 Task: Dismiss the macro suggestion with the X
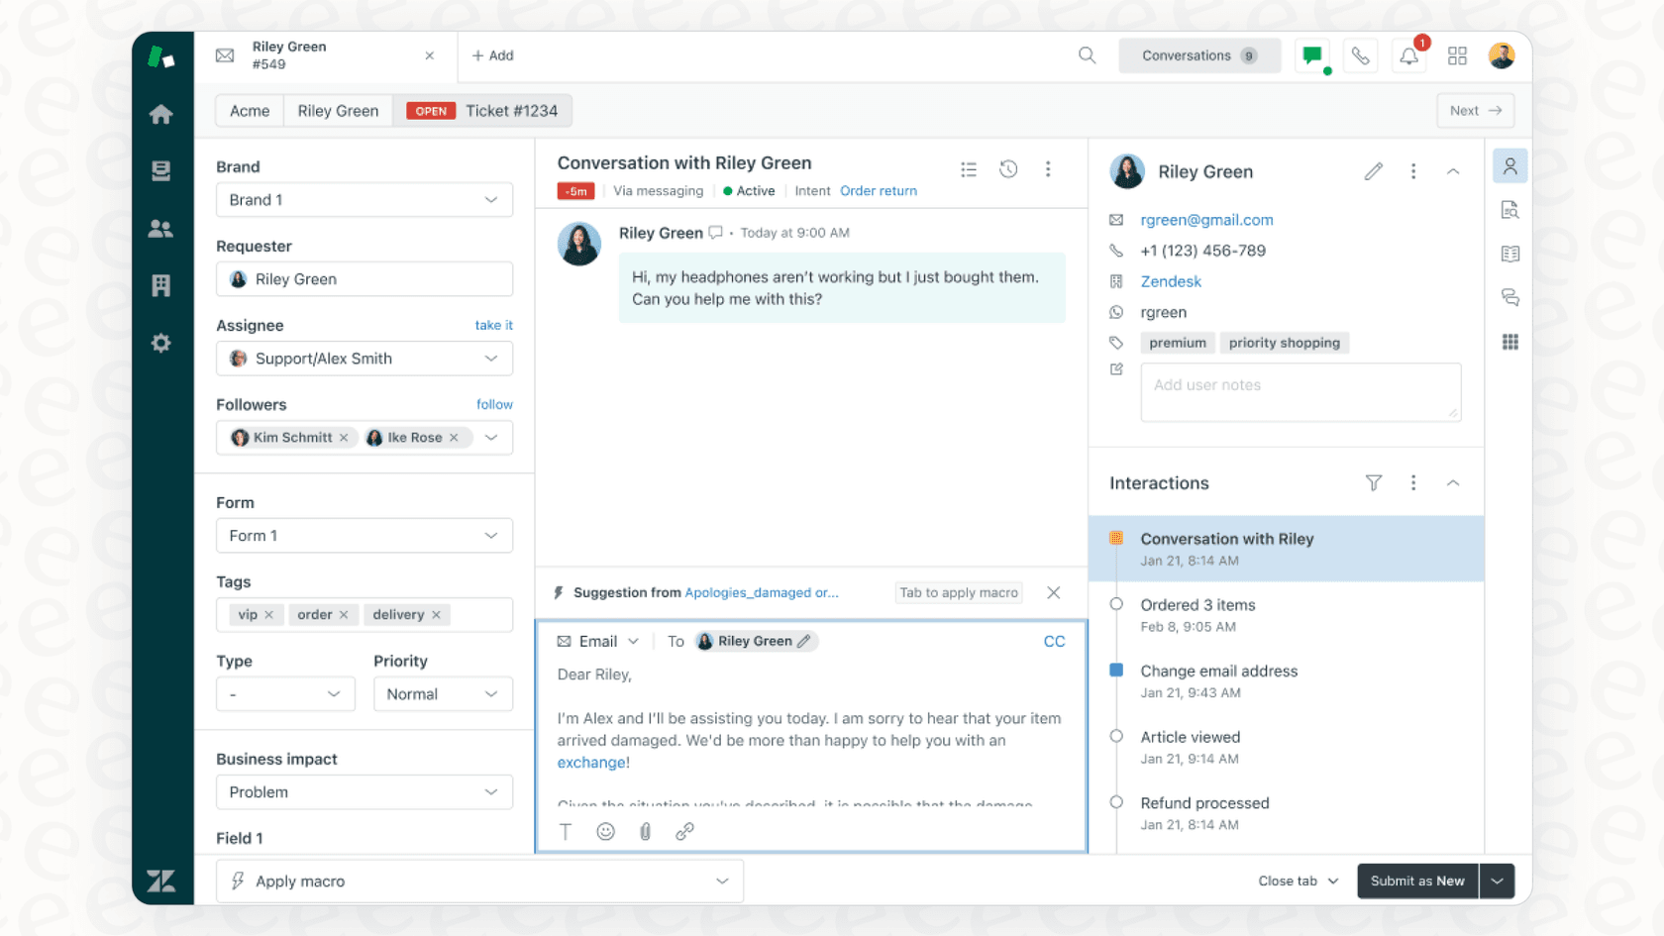pyautogui.click(x=1053, y=592)
